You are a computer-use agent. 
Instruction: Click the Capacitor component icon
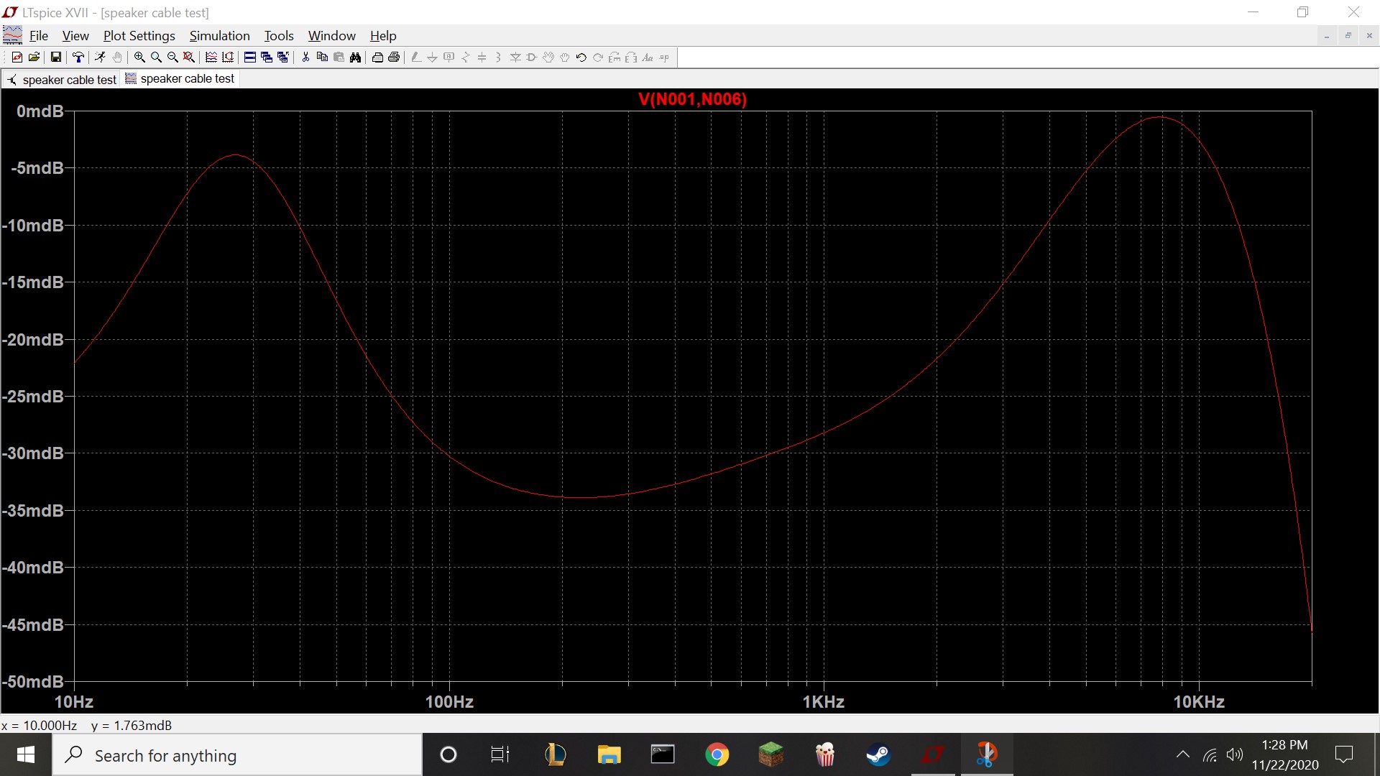pos(482,57)
